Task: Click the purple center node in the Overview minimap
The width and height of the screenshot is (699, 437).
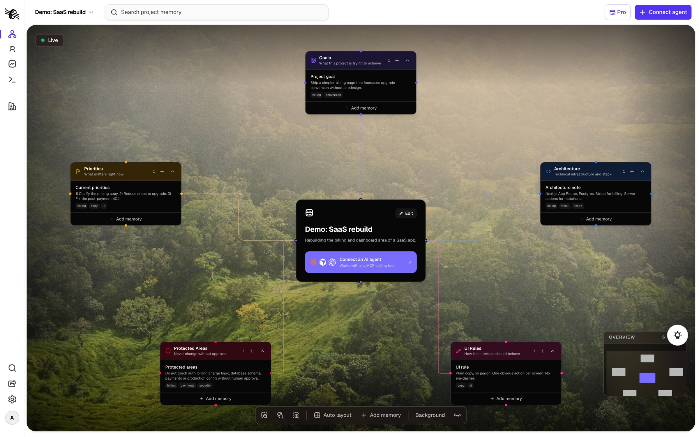Action: (647, 378)
